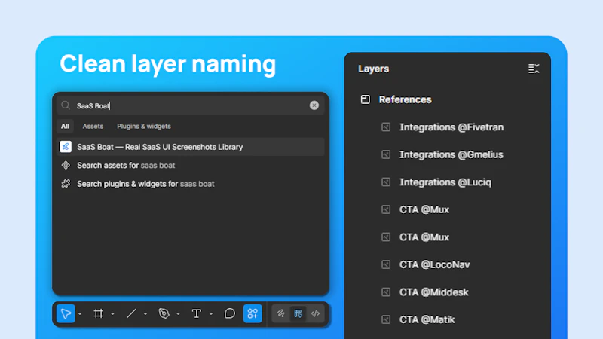Switch to Dev Mode code toggle
Image resolution: width=603 pixels, height=339 pixels.
tap(315, 313)
